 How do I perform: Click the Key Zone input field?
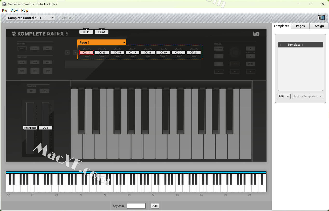pos(136,206)
